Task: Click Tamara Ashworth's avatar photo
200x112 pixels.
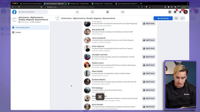Action: tap(87, 40)
